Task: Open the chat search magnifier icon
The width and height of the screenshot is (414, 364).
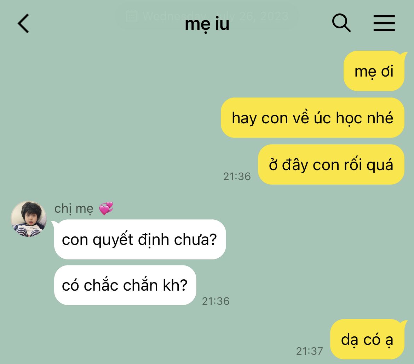Action: 341,23
